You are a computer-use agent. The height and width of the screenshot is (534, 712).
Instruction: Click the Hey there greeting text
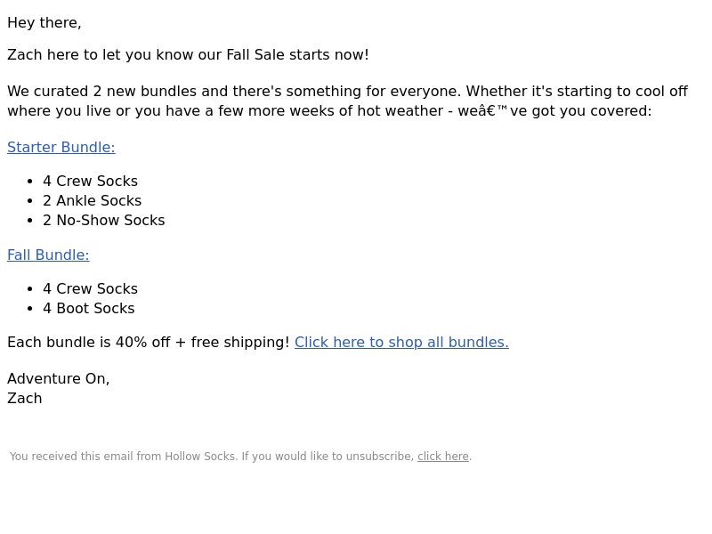(44, 23)
